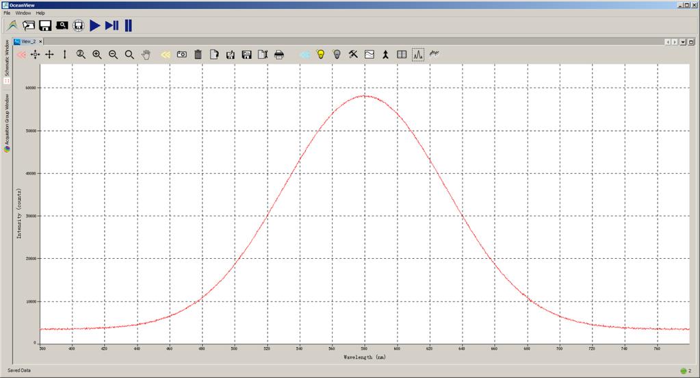This screenshot has height=378, width=700.
Task: Click the green status indicator in status bar
Action: (x=683, y=371)
